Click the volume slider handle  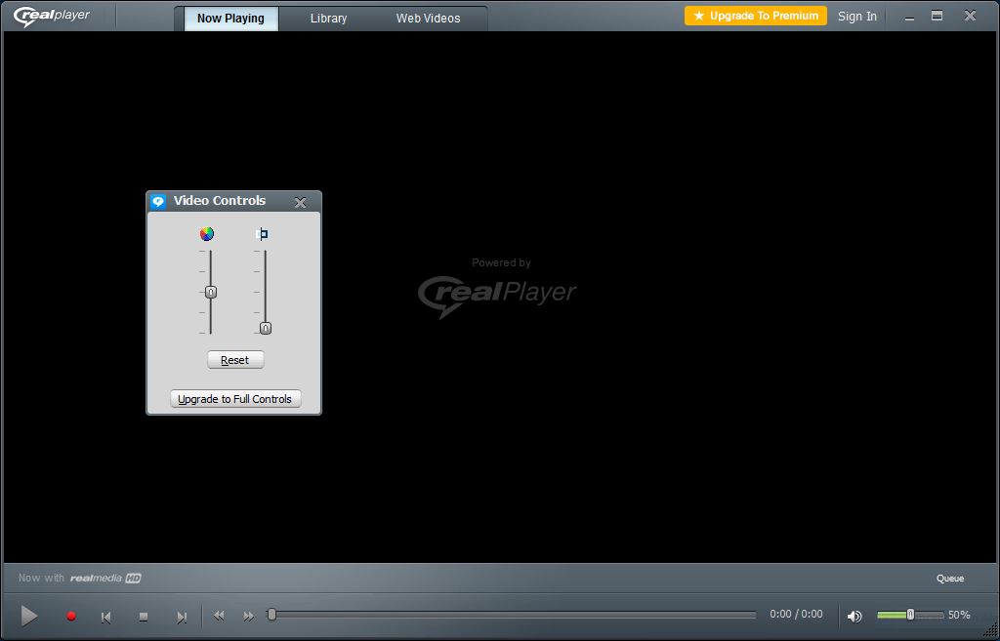coord(910,615)
